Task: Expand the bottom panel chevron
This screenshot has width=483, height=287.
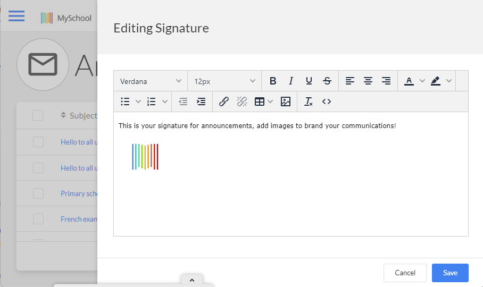Action: point(192,280)
